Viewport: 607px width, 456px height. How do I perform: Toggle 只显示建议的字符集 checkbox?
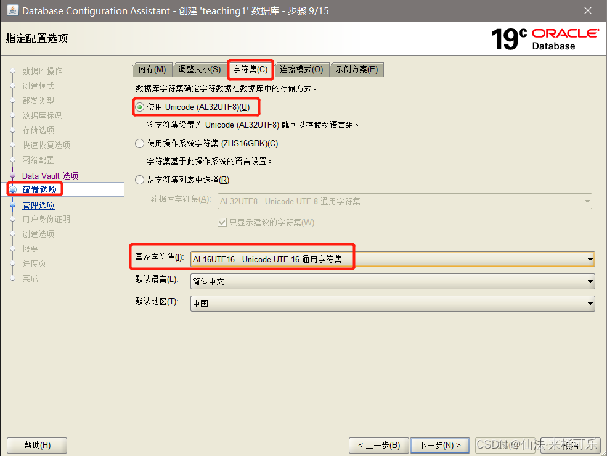click(222, 223)
